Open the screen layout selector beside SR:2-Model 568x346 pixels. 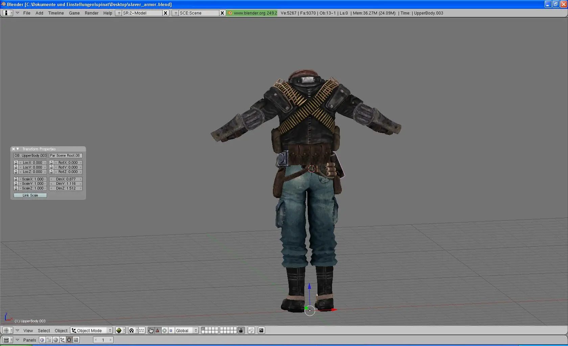pos(119,13)
